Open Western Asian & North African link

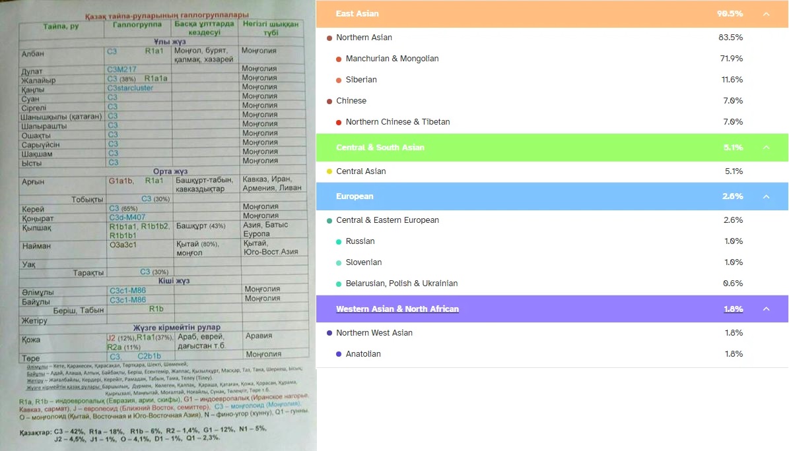click(x=397, y=309)
